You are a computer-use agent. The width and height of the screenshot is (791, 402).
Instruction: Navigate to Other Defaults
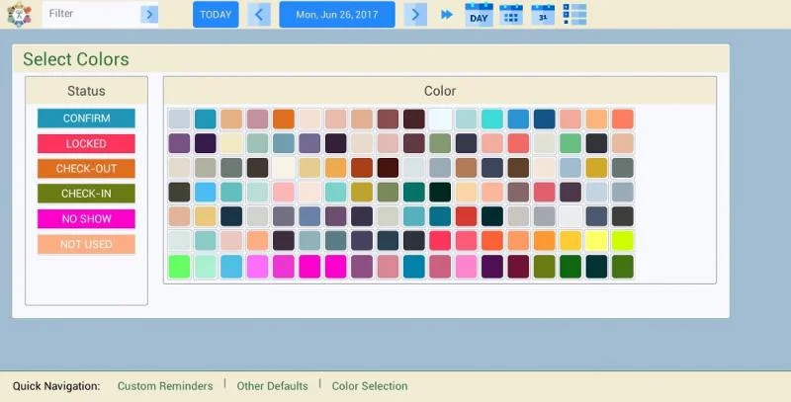click(272, 386)
